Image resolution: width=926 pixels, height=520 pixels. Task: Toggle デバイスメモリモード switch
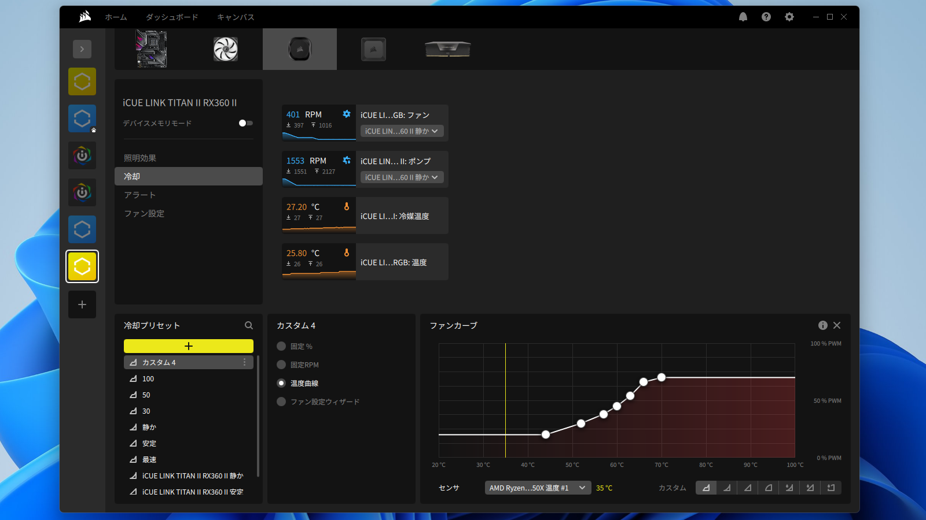coord(246,123)
